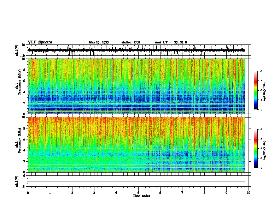The height and width of the screenshot is (216, 280).
Task: Click the "ch.2 Frequency (kHz)" axis label
Action: (x=18, y=140)
